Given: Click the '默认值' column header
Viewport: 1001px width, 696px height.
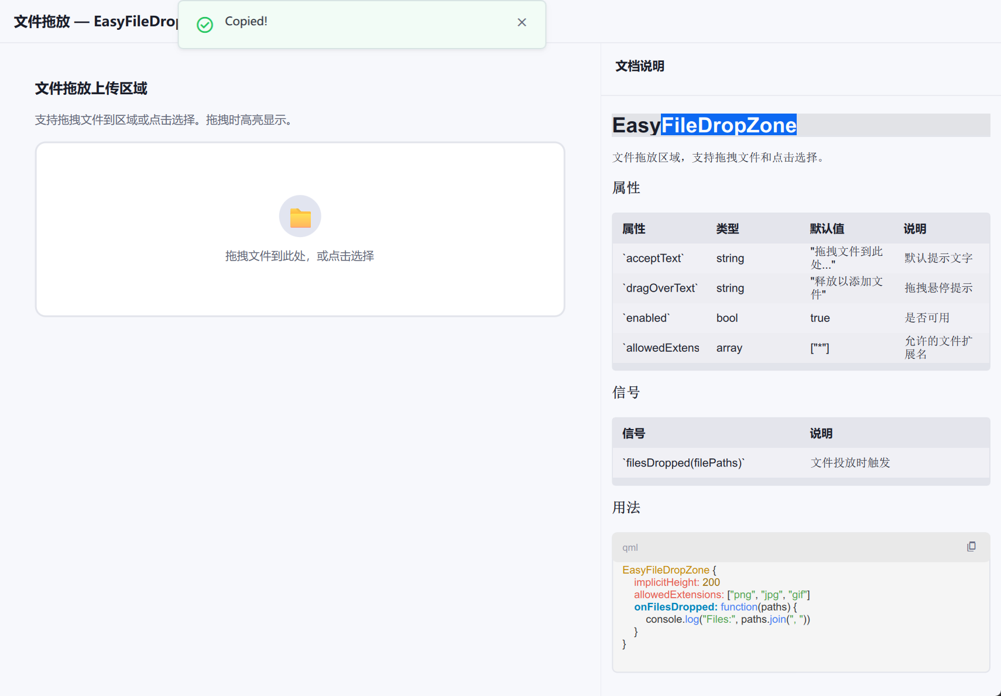Looking at the screenshot, I should tap(827, 229).
